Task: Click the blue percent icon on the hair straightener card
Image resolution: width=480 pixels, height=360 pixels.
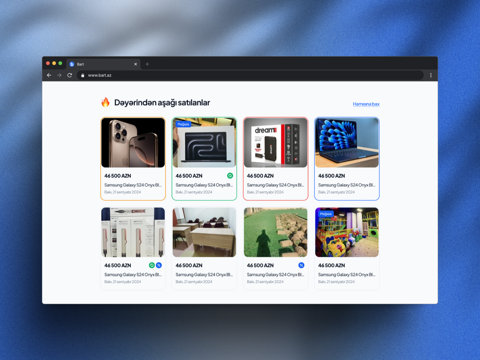Action: coord(159,265)
